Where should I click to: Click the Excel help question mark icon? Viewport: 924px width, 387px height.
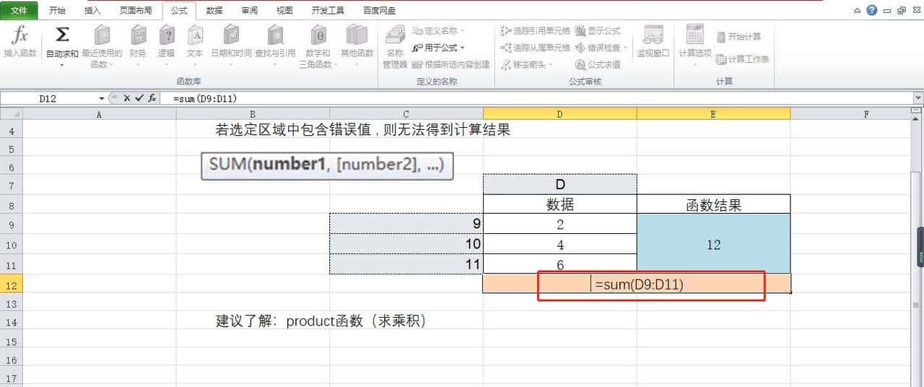[871, 10]
